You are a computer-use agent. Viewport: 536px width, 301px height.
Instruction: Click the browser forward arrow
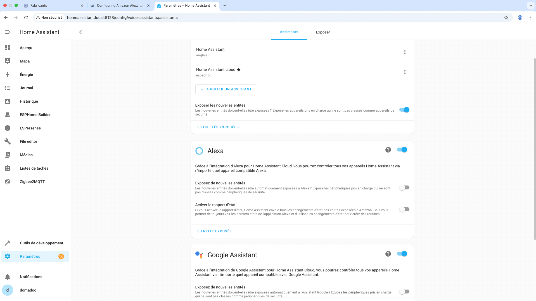(16, 18)
